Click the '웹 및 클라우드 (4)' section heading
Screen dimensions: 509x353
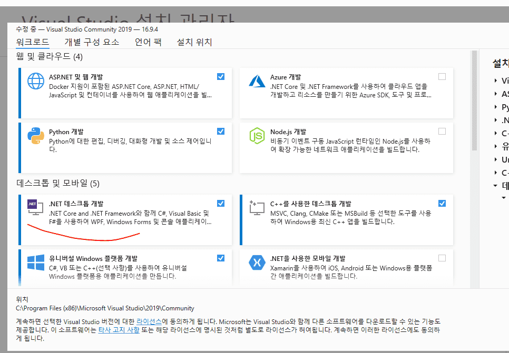(x=50, y=57)
